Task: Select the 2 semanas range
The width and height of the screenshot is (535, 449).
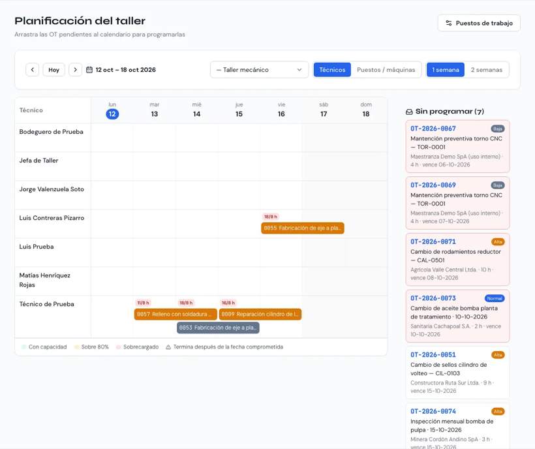Action: click(487, 70)
